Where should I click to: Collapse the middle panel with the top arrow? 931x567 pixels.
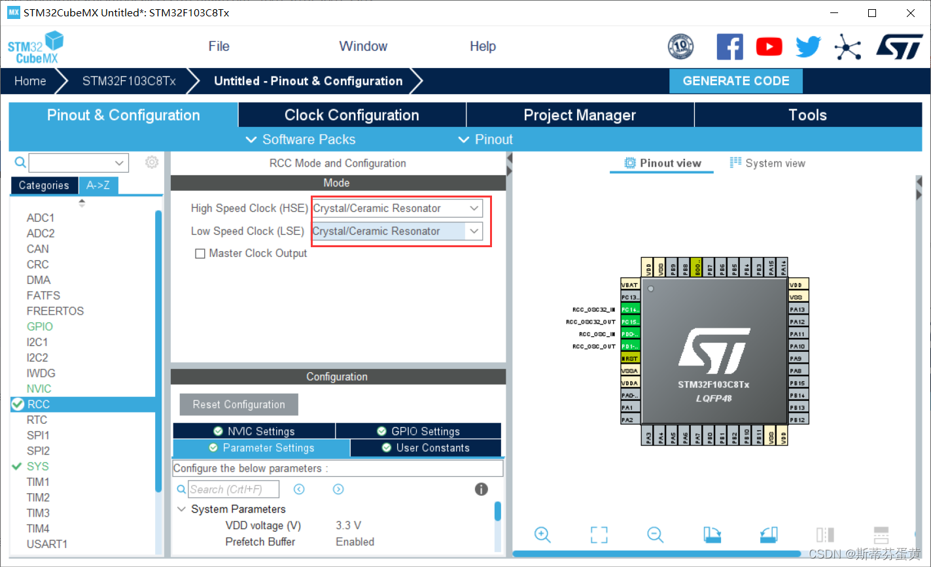509,160
